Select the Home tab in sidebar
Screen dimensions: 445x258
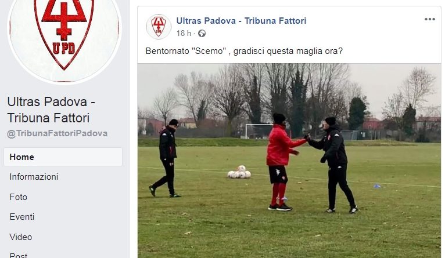63,157
